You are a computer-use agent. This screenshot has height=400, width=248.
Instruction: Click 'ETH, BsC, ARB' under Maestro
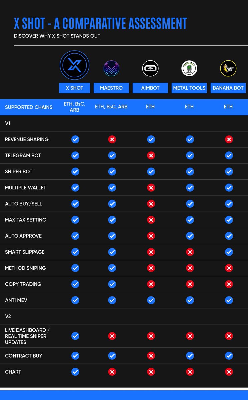(x=111, y=107)
